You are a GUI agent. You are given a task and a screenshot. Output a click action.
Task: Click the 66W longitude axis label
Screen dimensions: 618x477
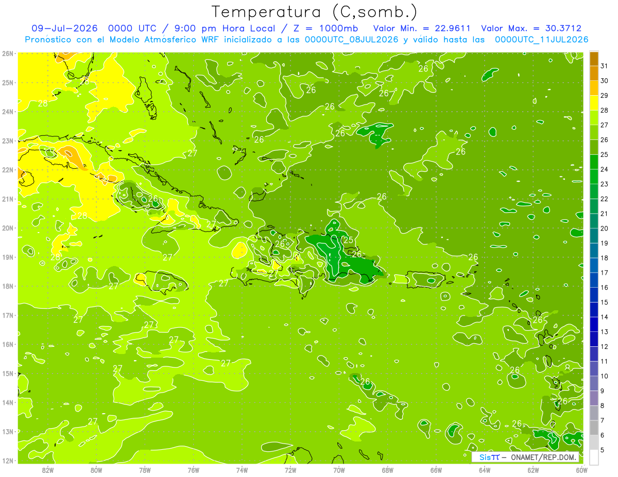pyautogui.click(x=436, y=470)
